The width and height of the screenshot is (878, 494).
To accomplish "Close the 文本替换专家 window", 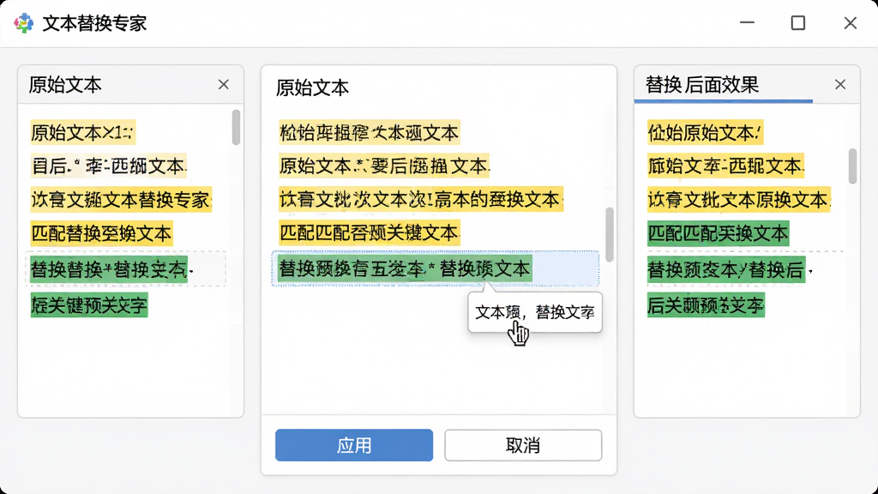I will coord(850,23).
